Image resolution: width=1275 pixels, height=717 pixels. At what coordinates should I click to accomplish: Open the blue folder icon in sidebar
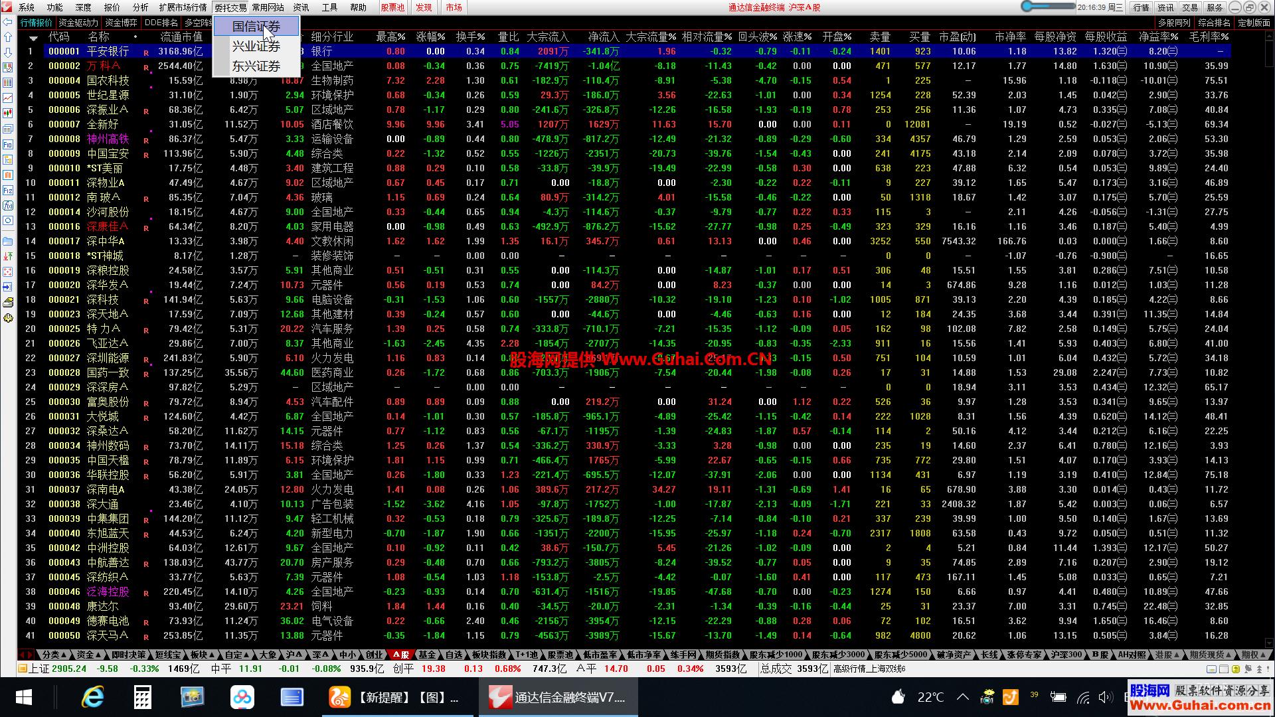8,241
